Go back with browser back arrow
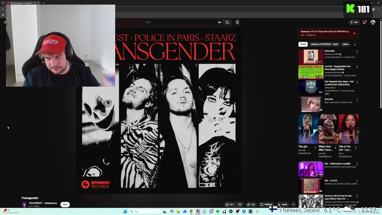 3,9
